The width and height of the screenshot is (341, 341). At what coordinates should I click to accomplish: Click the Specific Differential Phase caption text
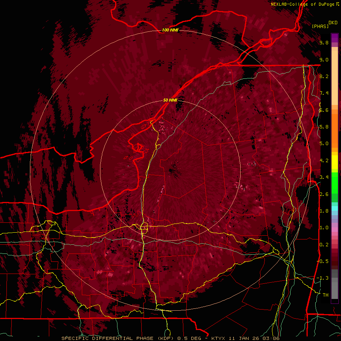[x=170, y=338]
